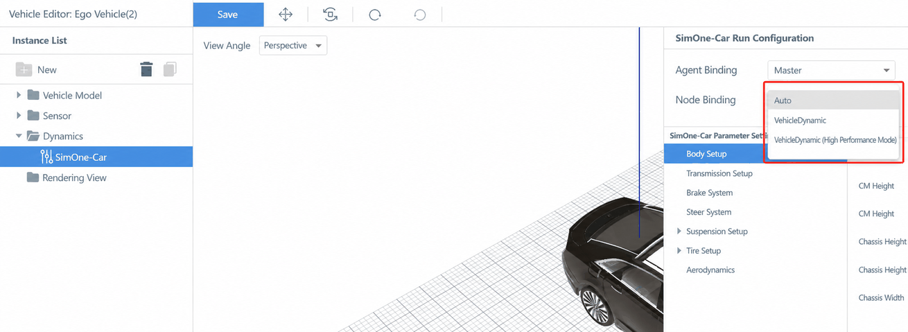Click the reset view cube icon
Screen dimensions: 908x332
click(x=330, y=15)
